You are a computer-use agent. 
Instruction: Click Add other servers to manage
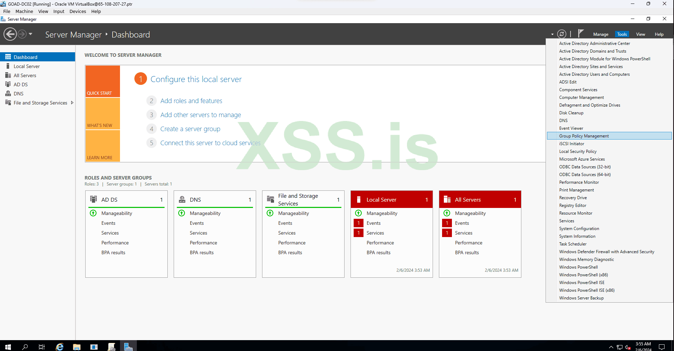(x=201, y=115)
